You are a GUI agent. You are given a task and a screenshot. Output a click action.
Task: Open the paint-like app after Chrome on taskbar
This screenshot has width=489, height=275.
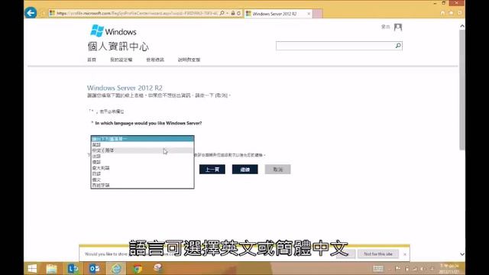click(x=158, y=268)
